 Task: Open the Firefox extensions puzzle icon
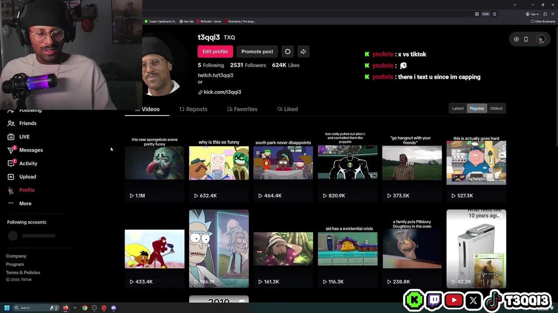(545, 14)
